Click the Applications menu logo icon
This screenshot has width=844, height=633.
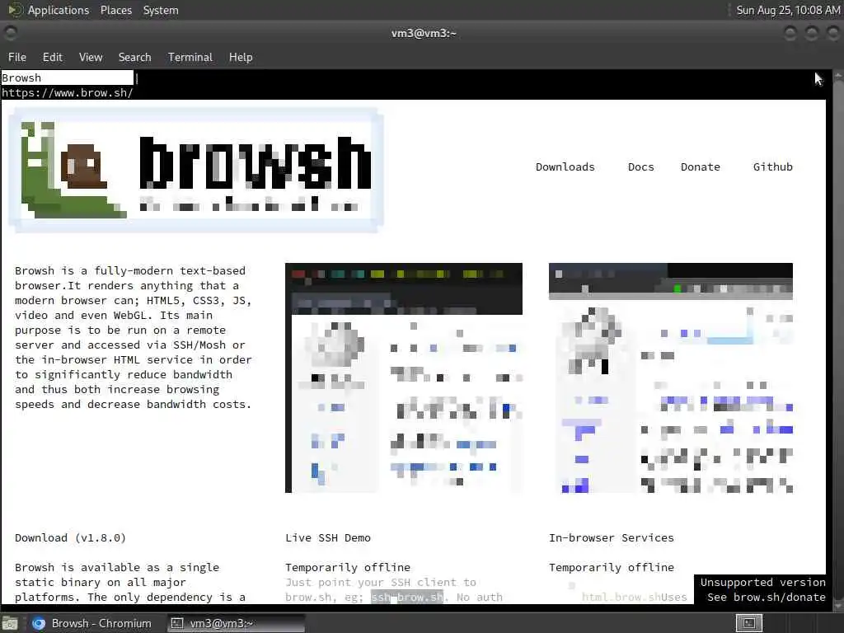pyautogui.click(x=15, y=10)
